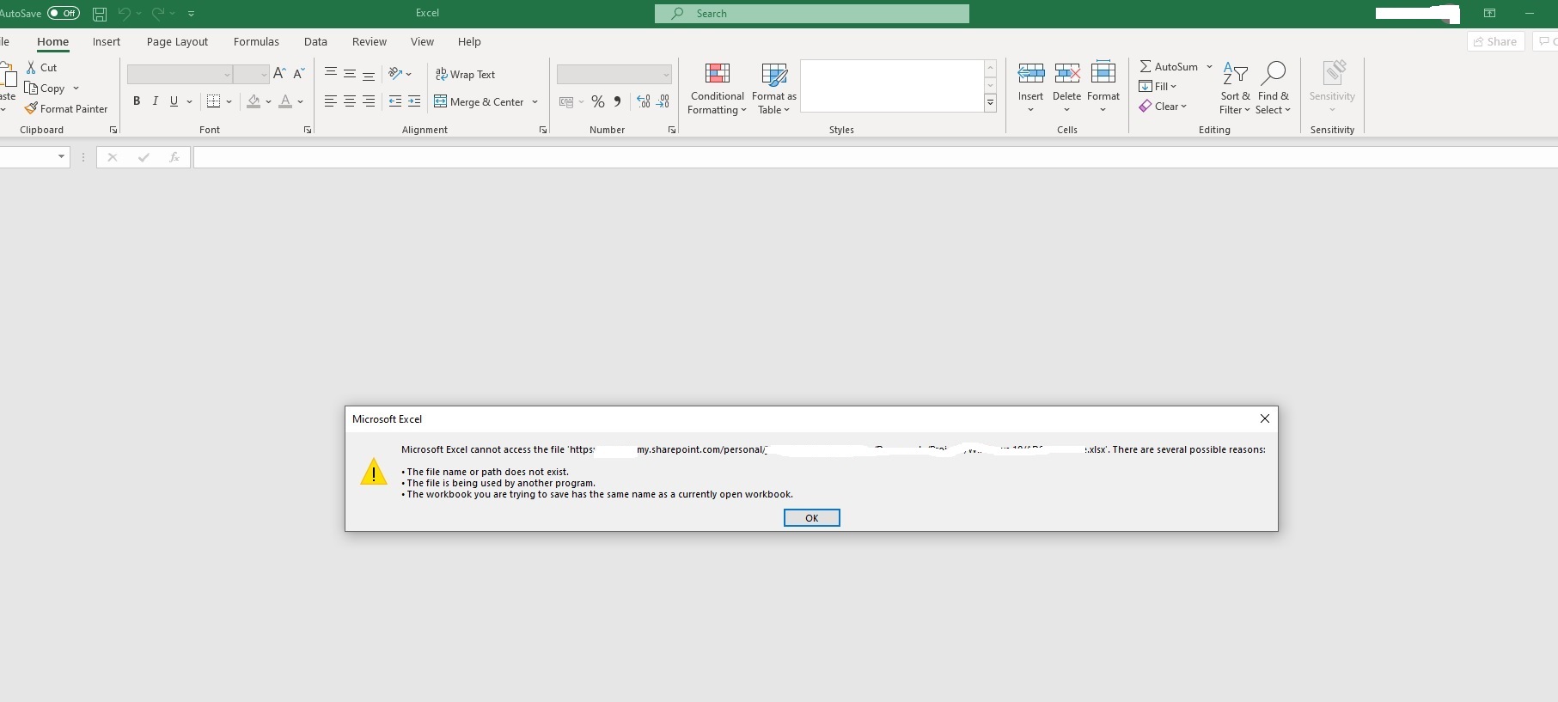The image size is (1558, 702).
Task: Select the Data tab
Action: click(315, 41)
